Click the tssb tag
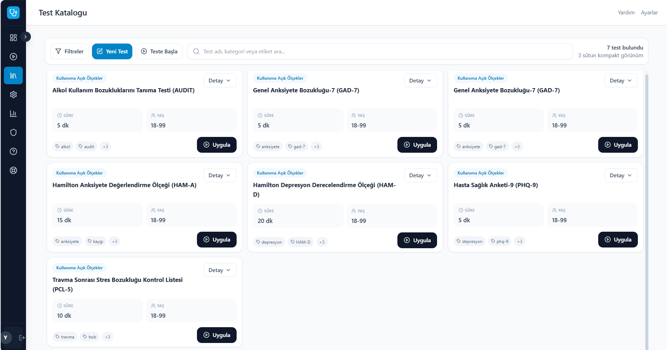The height and width of the screenshot is (350, 667). [x=90, y=337]
